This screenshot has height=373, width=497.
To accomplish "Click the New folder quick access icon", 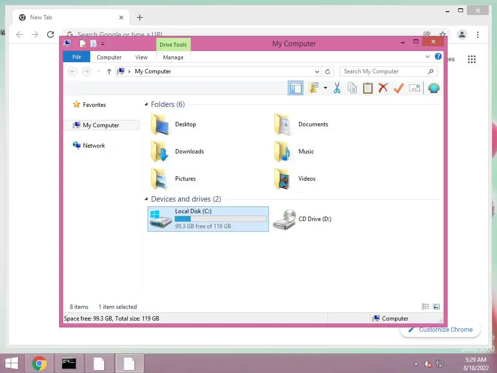I will (x=93, y=43).
